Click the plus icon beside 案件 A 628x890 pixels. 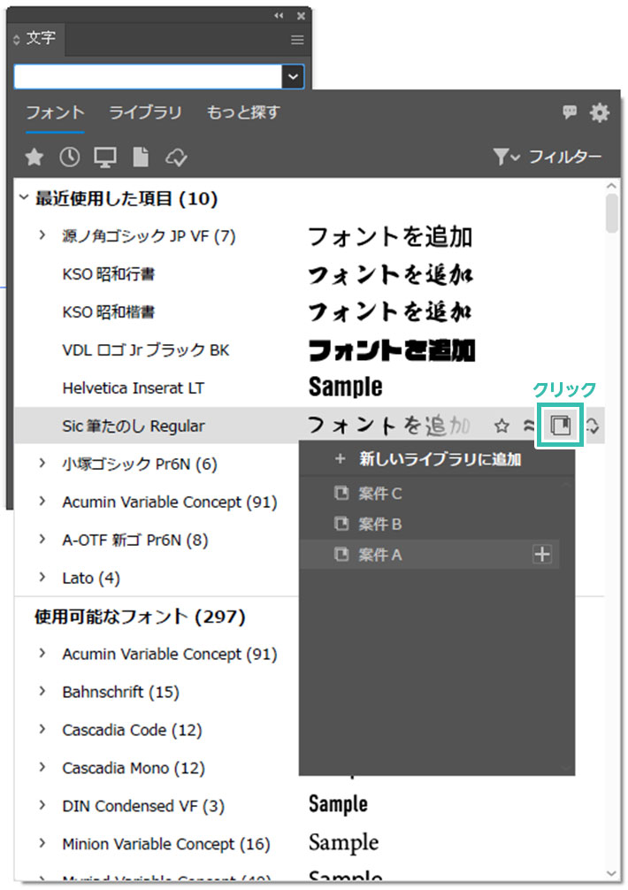tap(542, 555)
